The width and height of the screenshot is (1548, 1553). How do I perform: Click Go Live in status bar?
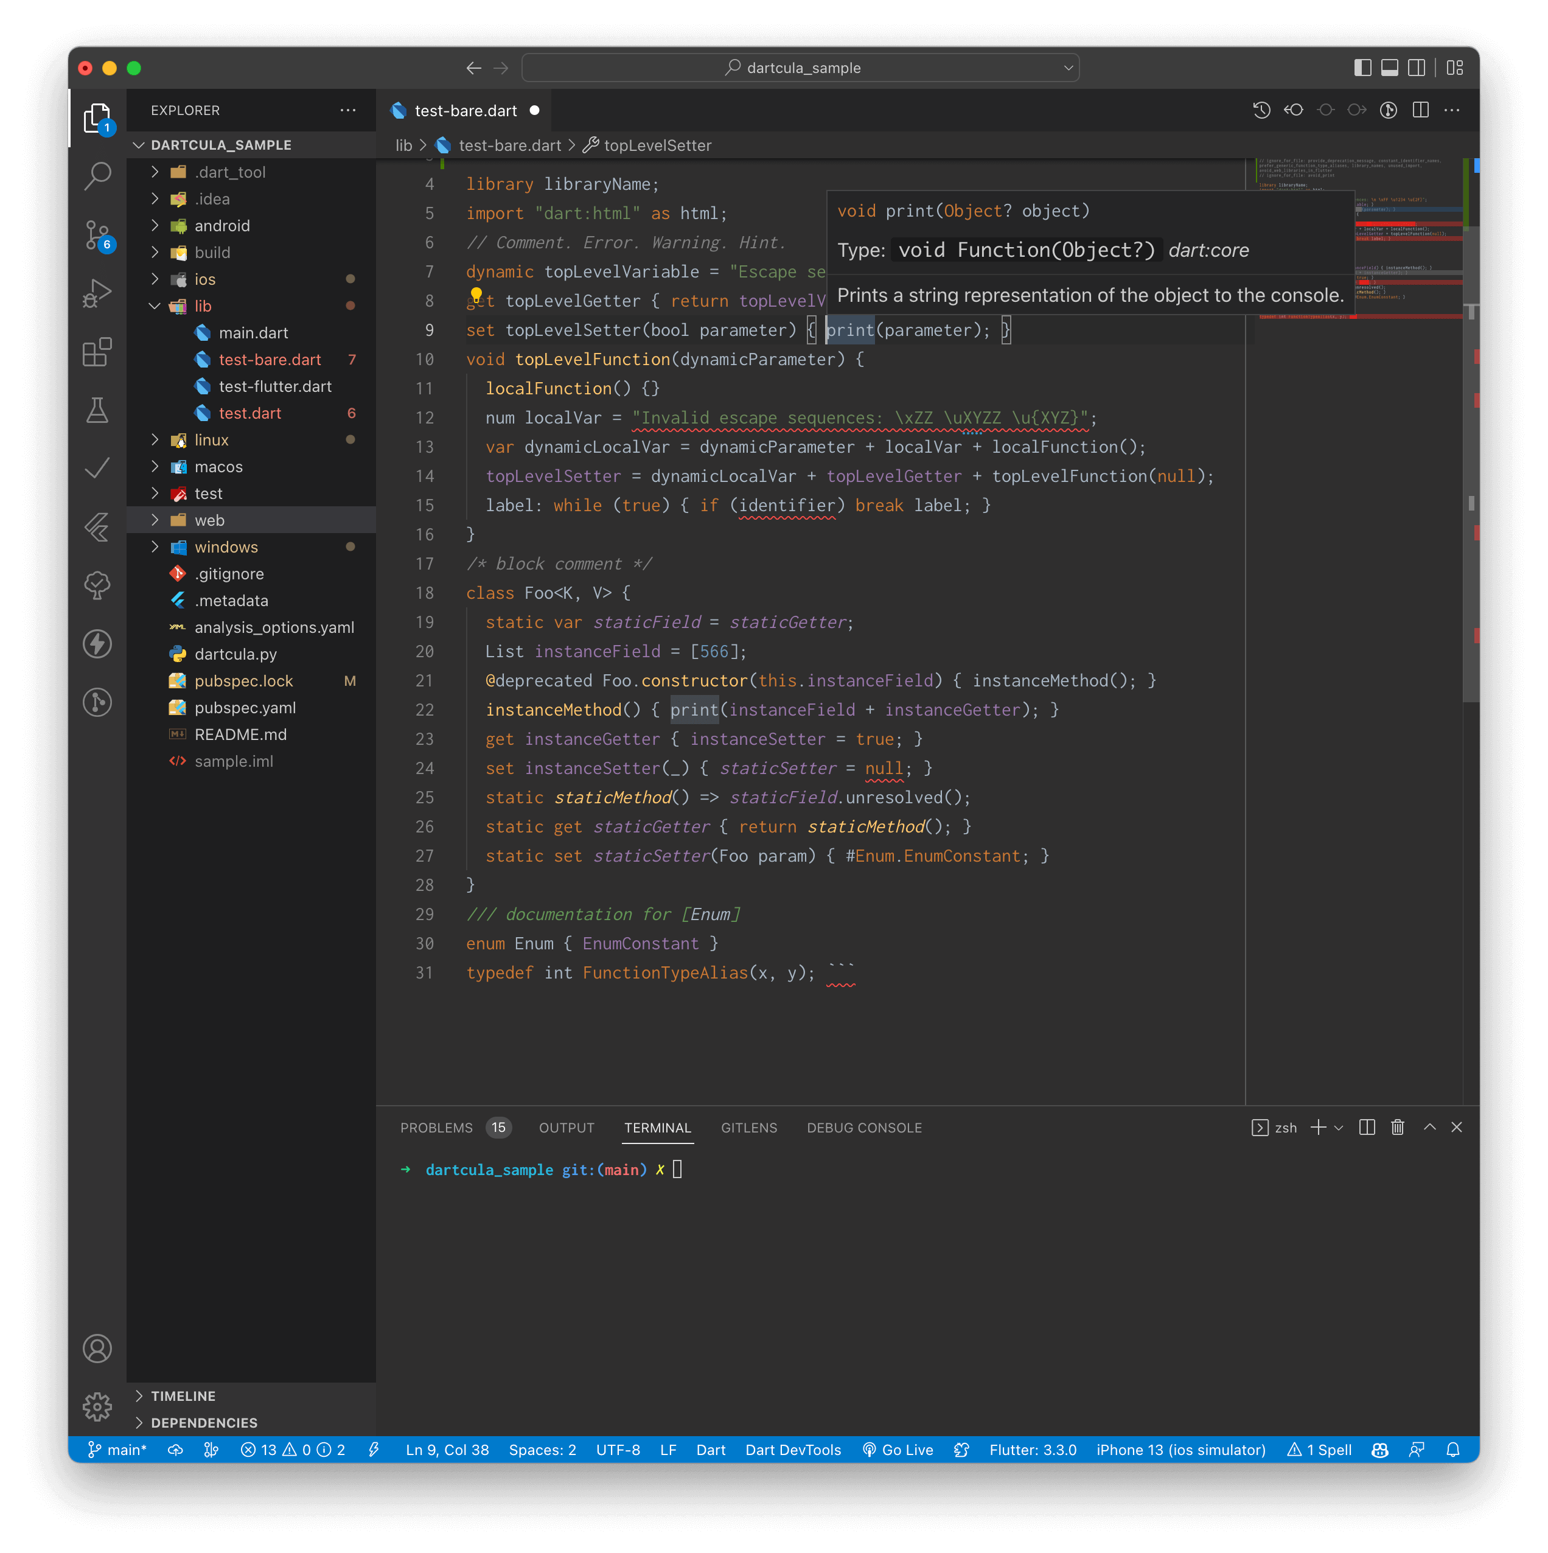point(898,1450)
